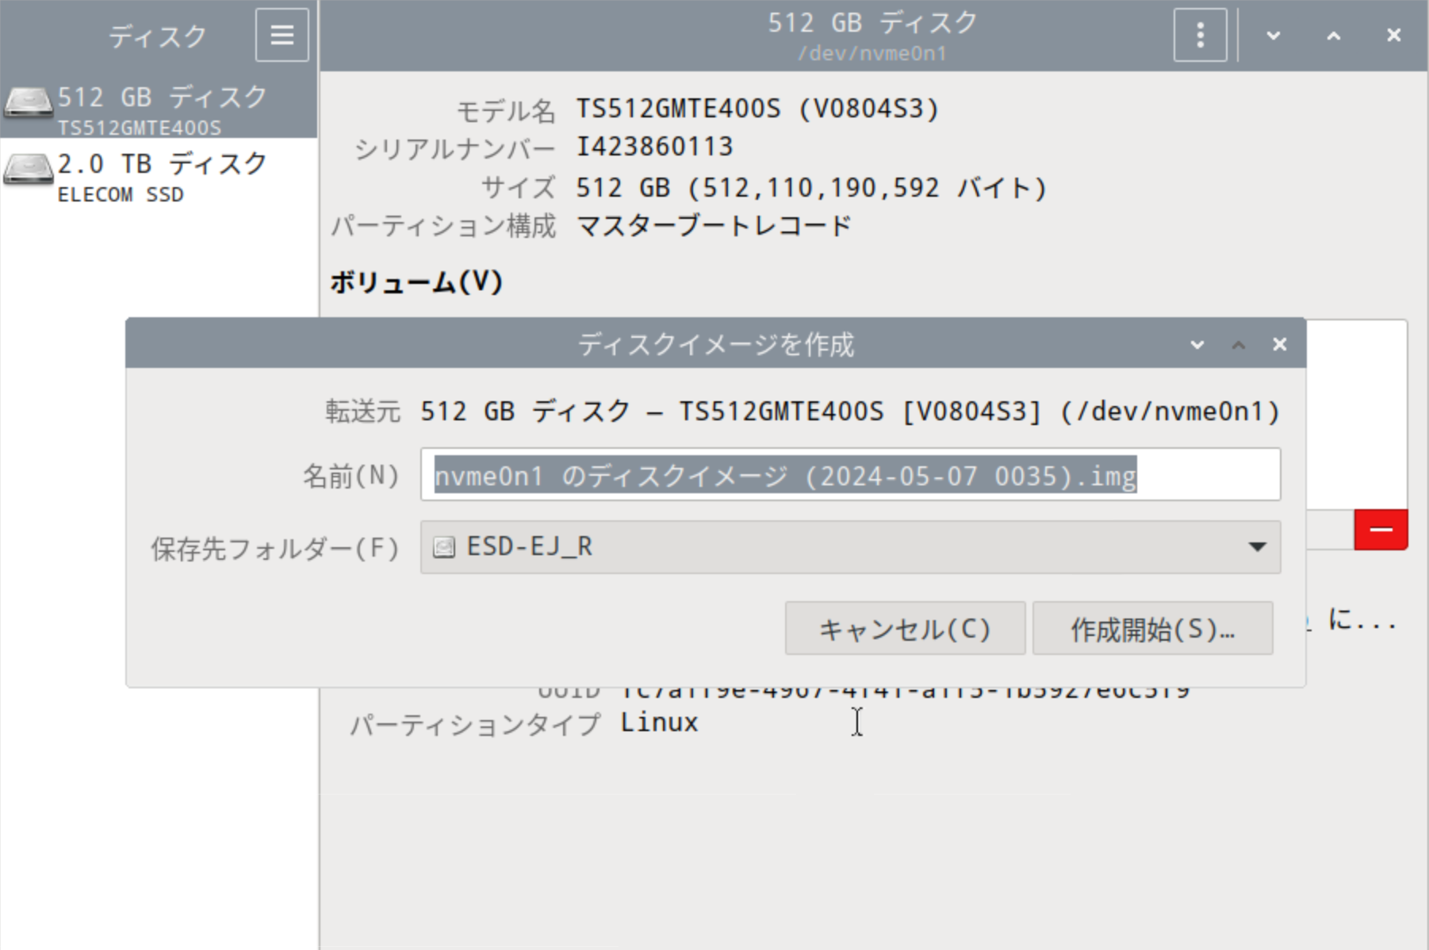Open the three-dot drive options menu
The height and width of the screenshot is (950, 1429).
pos(1200,35)
